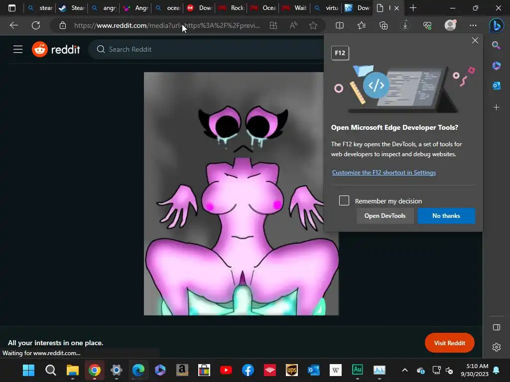Screen dimensions: 510x382
Task: Click the address bar with reddit.com URL
Action: click(167, 25)
